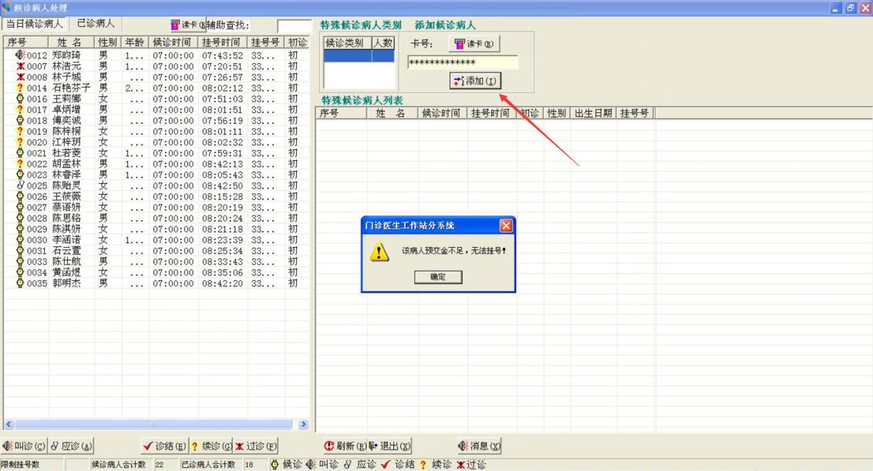Restore the main window size
Viewport: 873px width, 471px height.
point(851,8)
